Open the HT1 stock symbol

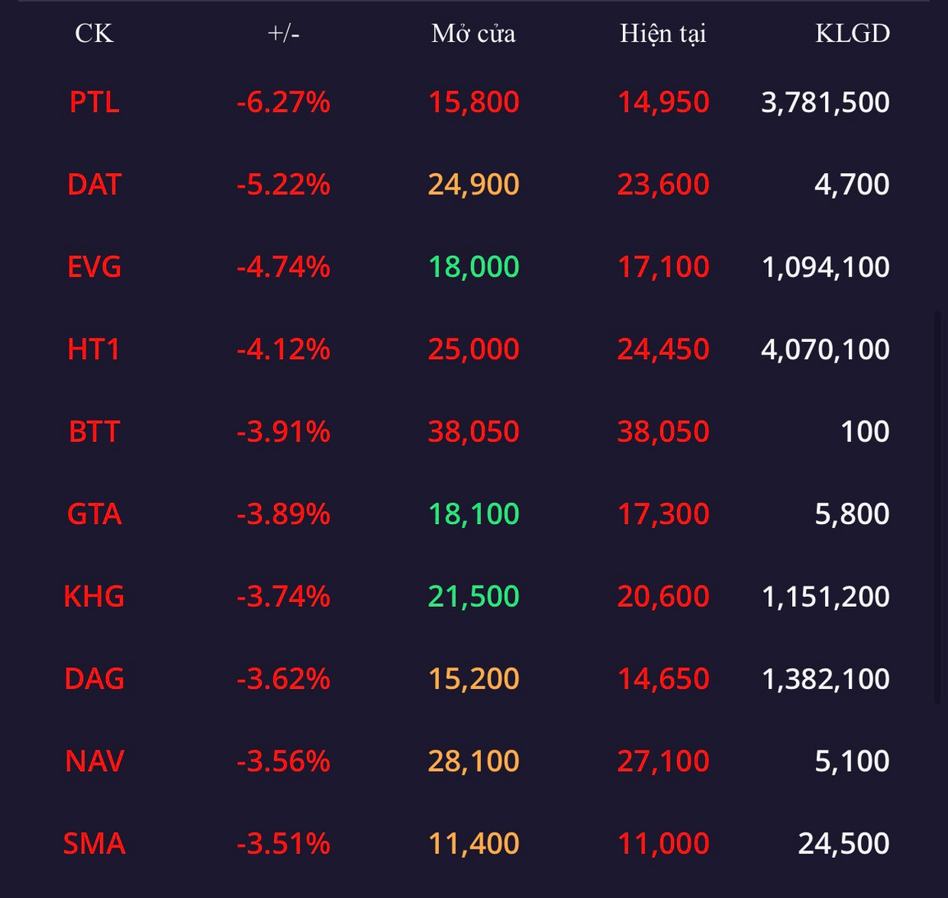(94, 349)
